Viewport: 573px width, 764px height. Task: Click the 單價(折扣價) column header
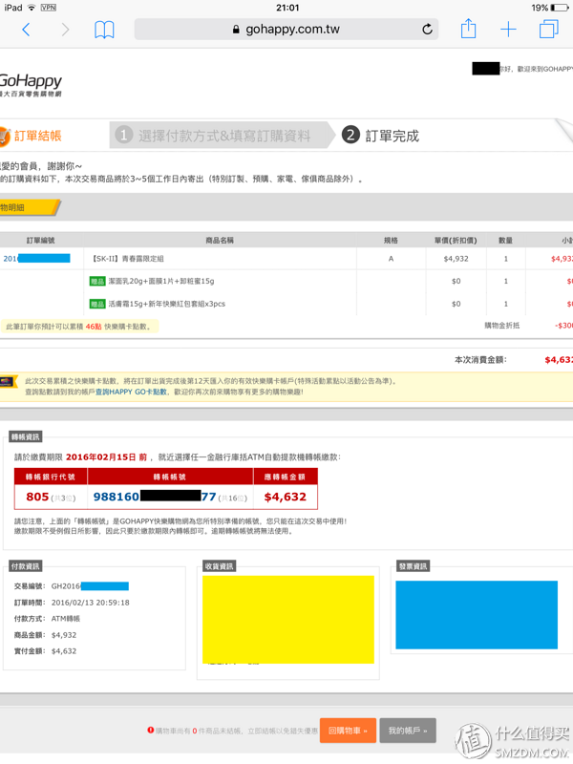(456, 241)
